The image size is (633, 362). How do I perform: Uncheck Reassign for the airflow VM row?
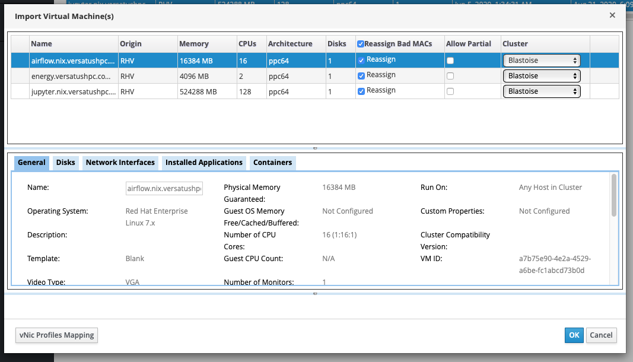coord(361,61)
